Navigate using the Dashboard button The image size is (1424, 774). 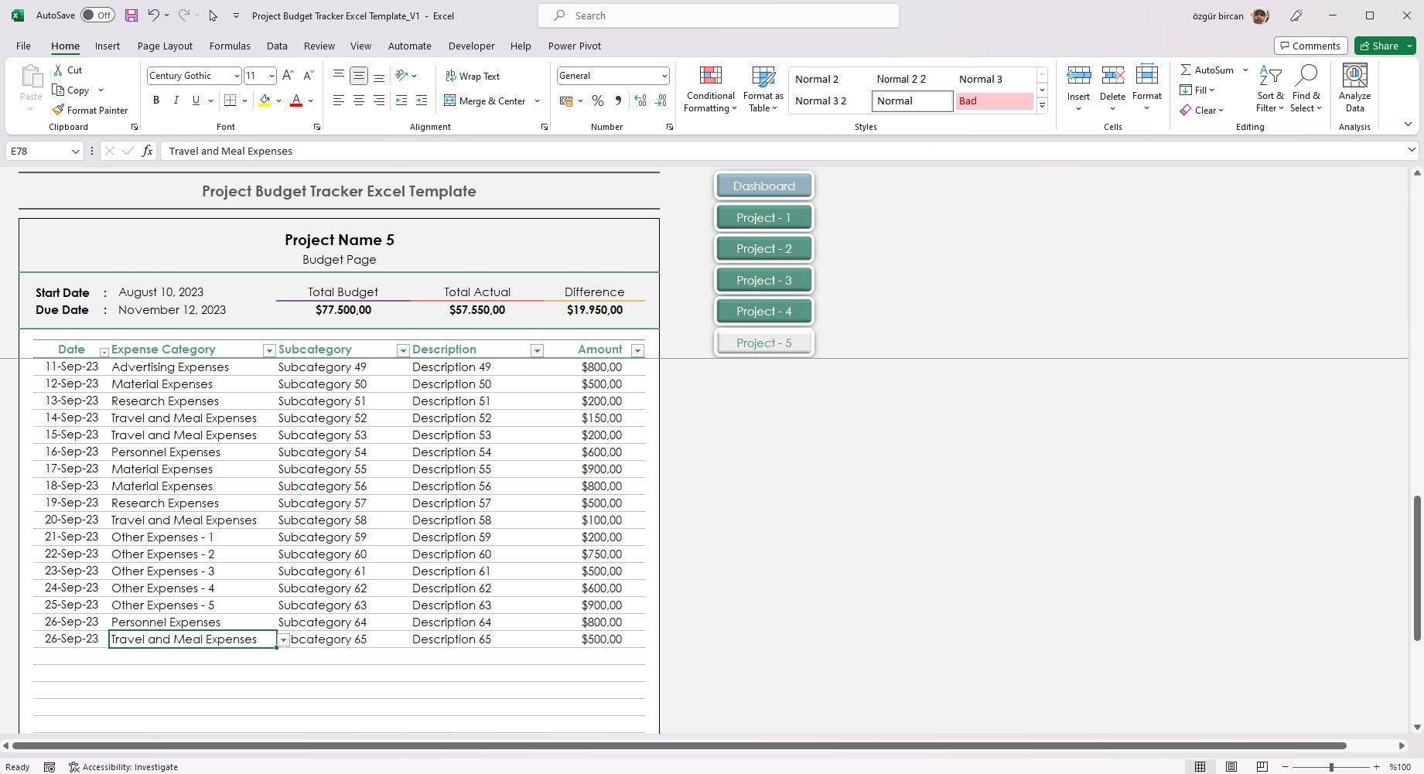[763, 186]
